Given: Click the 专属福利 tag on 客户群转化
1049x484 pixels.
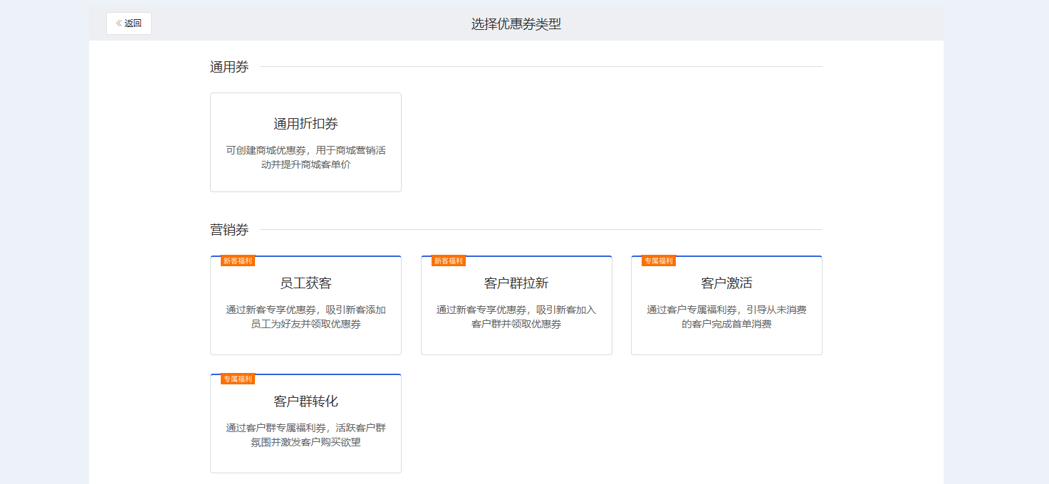Looking at the screenshot, I should click(x=238, y=379).
